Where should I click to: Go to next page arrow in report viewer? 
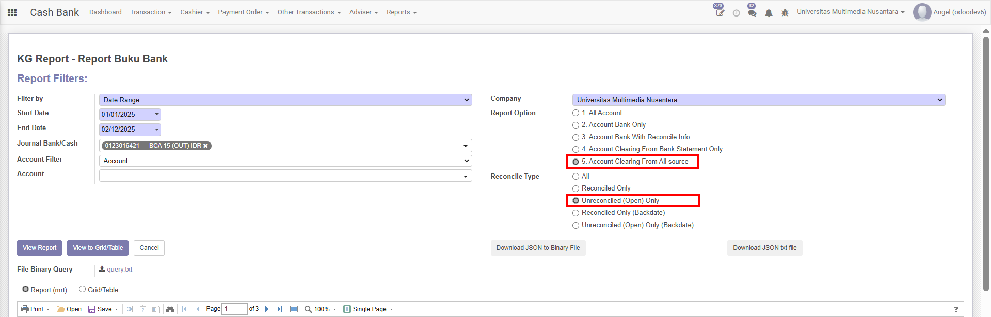[267, 309]
